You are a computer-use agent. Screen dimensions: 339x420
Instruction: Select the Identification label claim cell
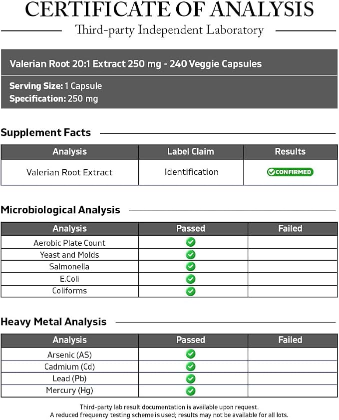[x=191, y=172]
